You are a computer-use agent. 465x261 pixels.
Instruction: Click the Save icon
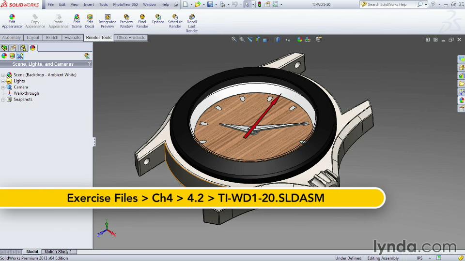210,4
